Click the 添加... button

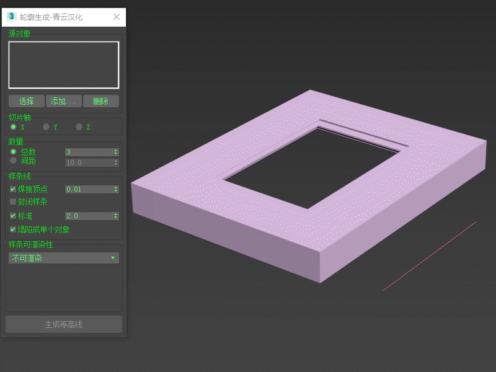[64, 101]
